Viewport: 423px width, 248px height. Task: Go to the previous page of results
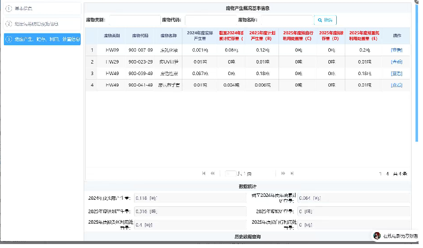213,173
